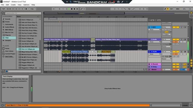Viewport: 193px width, 108px height.
Task: Toggle track activator on 3 Audio
Action: tap(176, 39)
